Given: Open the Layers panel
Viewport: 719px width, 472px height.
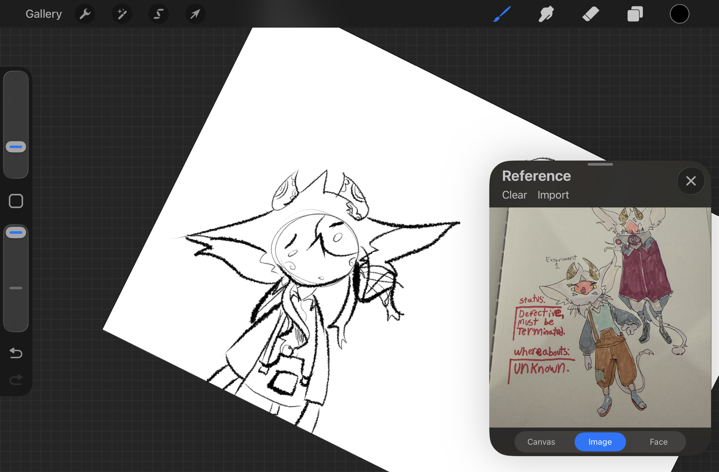Looking at the screenshot, I should (x=635, y=14).
